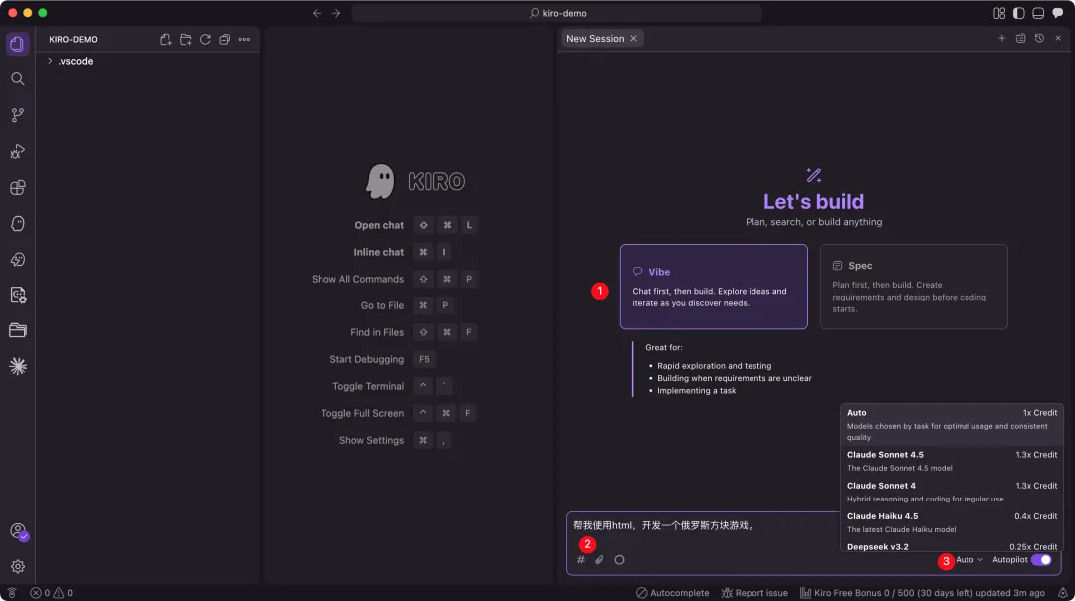Click the Show Settings label
This screenshot has width=1075, height=601.
[371, 440]
